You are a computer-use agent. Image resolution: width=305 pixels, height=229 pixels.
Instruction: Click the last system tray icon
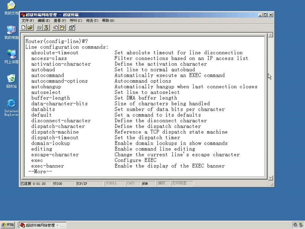click(x=301, y=225)
